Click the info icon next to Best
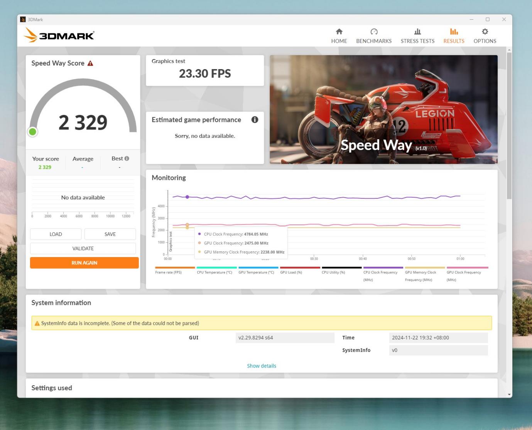This screenshot has height=430, width=532. [x=127, y=159]
